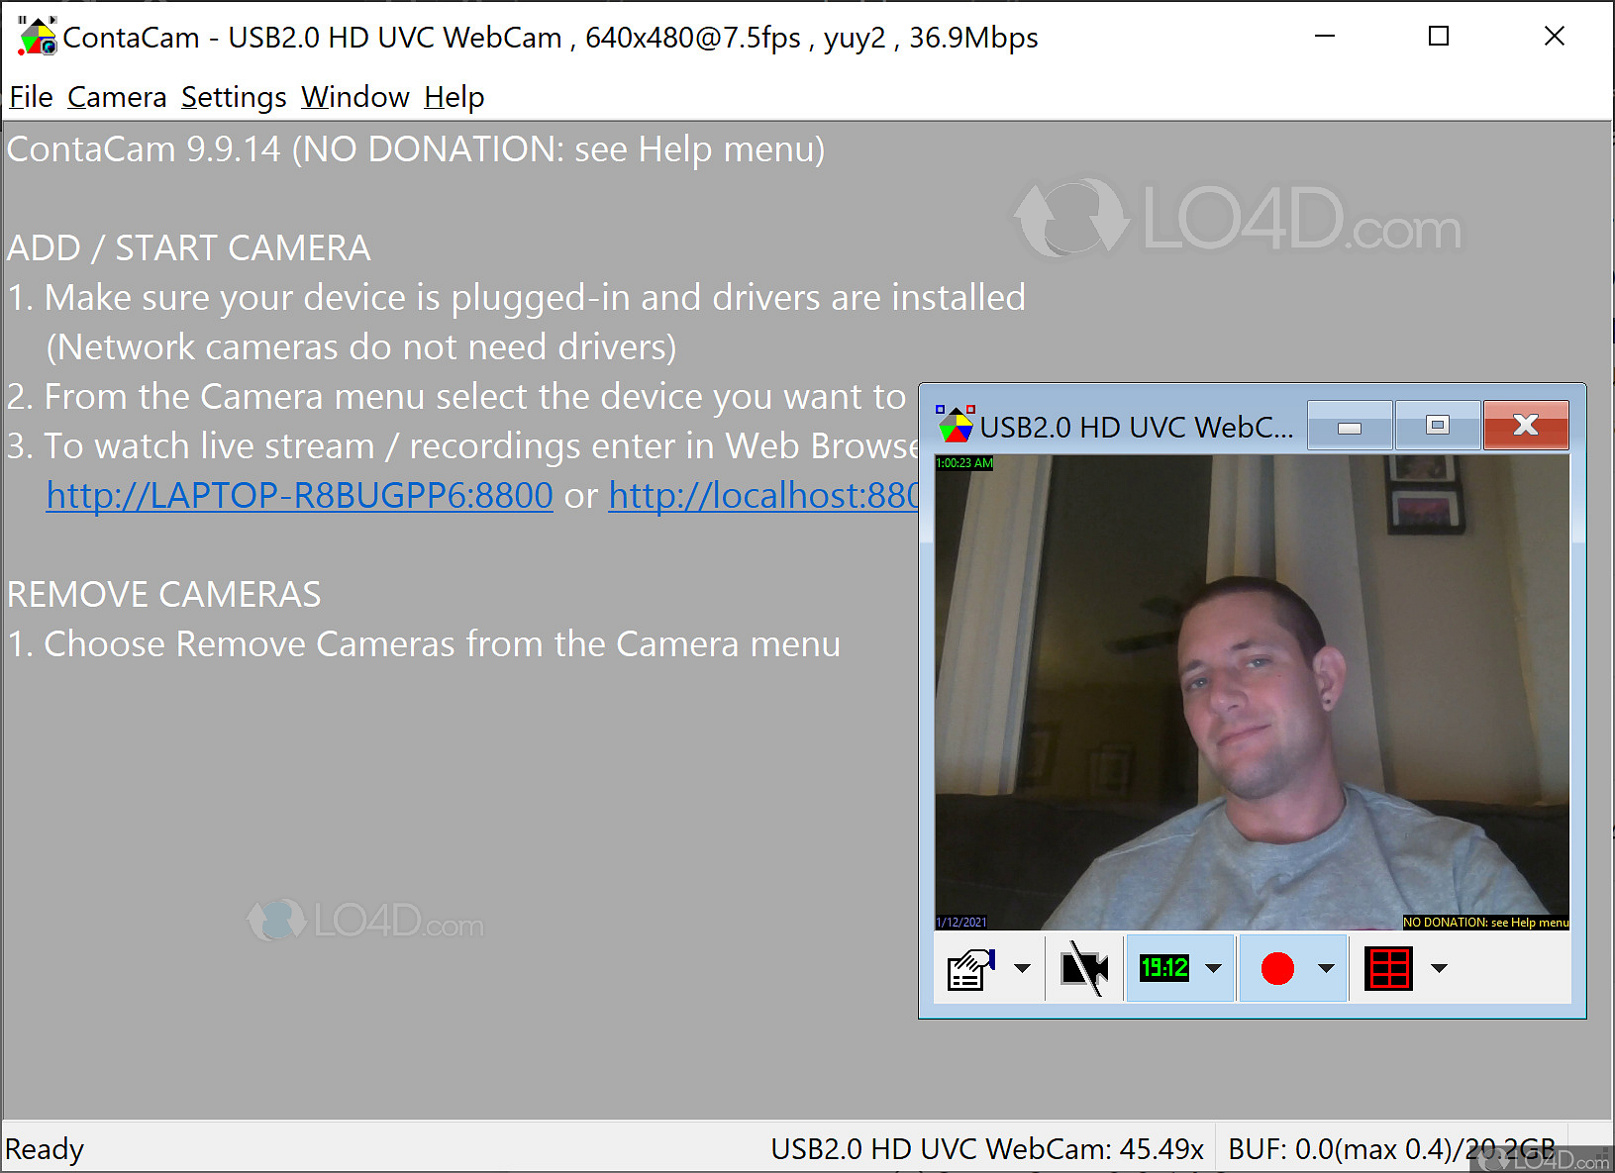Open the File menu
This screenshot has height=1173, width=1615.
31,97
